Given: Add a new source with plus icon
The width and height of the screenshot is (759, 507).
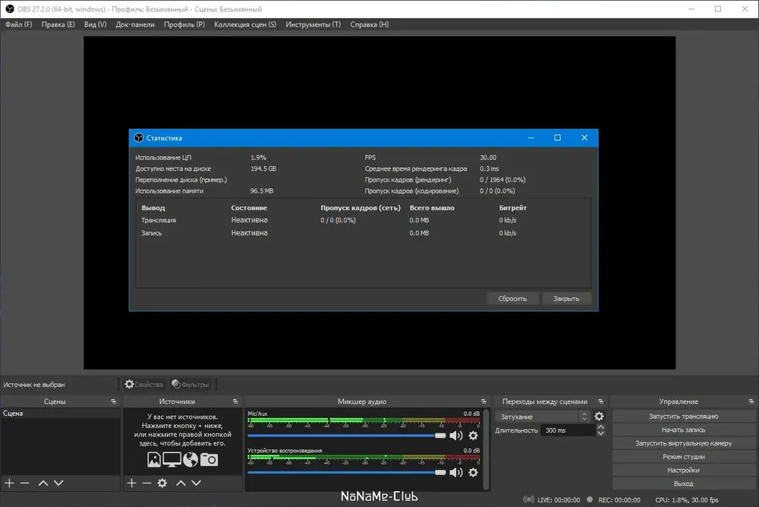Looking at the screenshot, I should (x=131, y=483).
